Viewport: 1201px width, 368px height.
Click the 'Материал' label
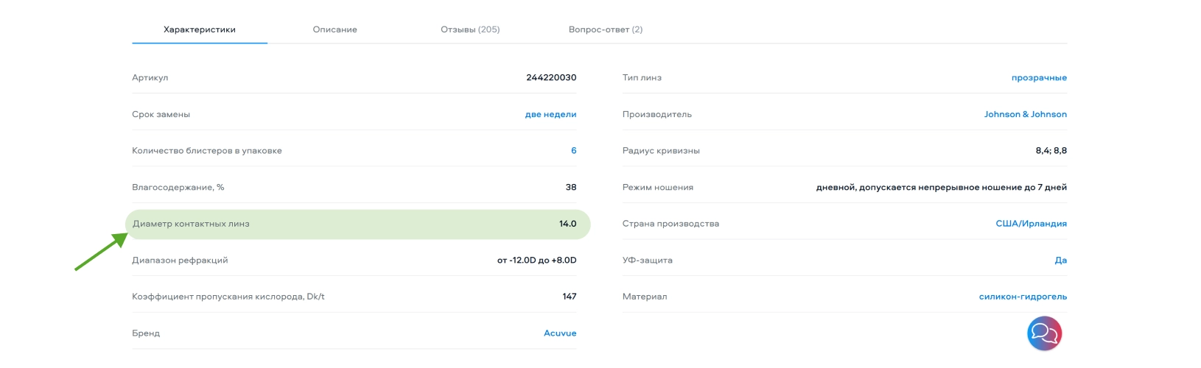(645, 297)
